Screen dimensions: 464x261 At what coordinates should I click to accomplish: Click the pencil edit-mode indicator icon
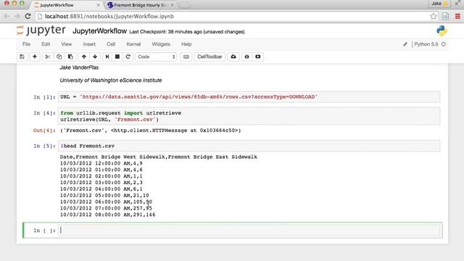405,44
